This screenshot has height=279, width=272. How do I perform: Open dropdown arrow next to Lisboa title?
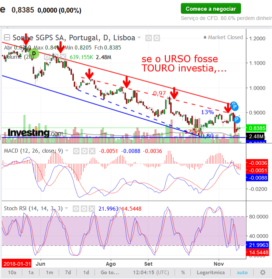coord(139,38)
